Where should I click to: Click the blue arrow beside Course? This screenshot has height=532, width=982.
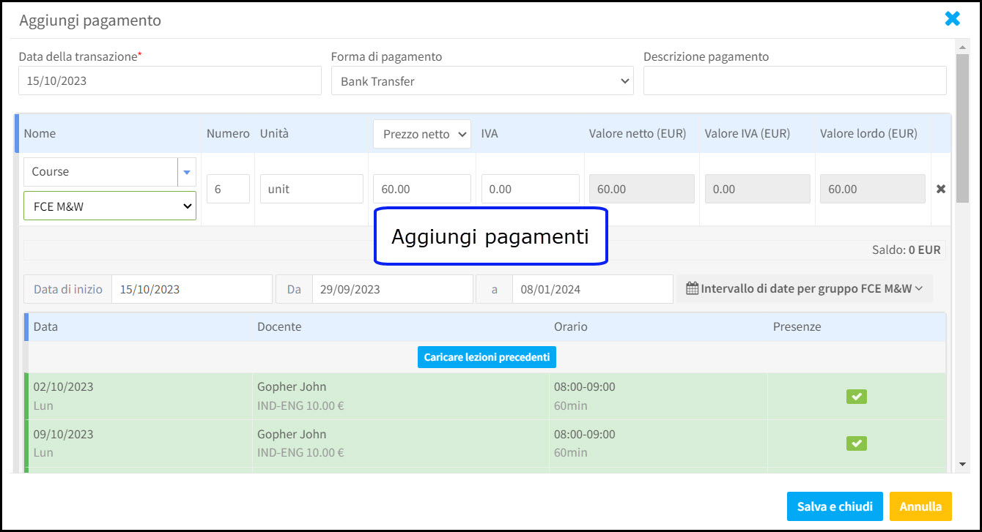pyautogui.click(x=186, y=172)
